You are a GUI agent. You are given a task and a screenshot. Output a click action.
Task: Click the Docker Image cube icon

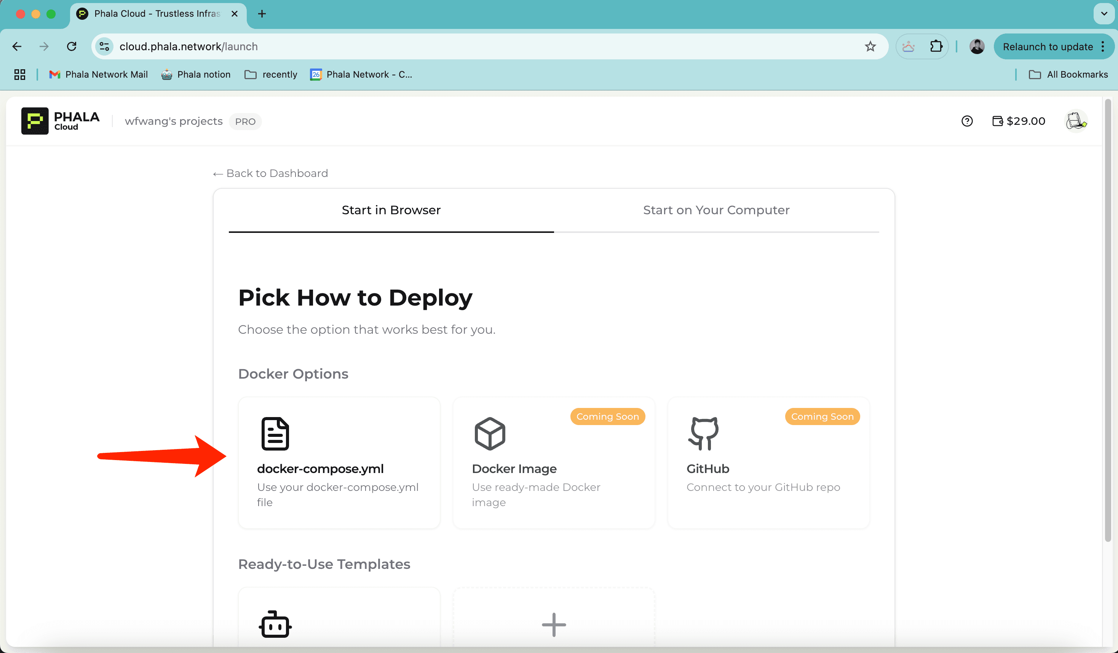[490, 433]
